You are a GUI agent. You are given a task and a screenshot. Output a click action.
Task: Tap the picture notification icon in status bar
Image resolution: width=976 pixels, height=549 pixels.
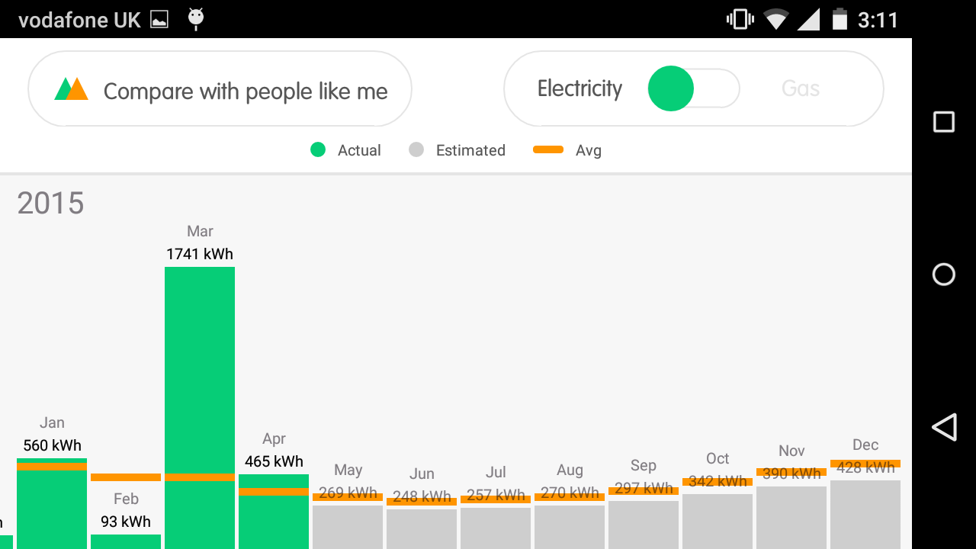[x=159, y=20]
